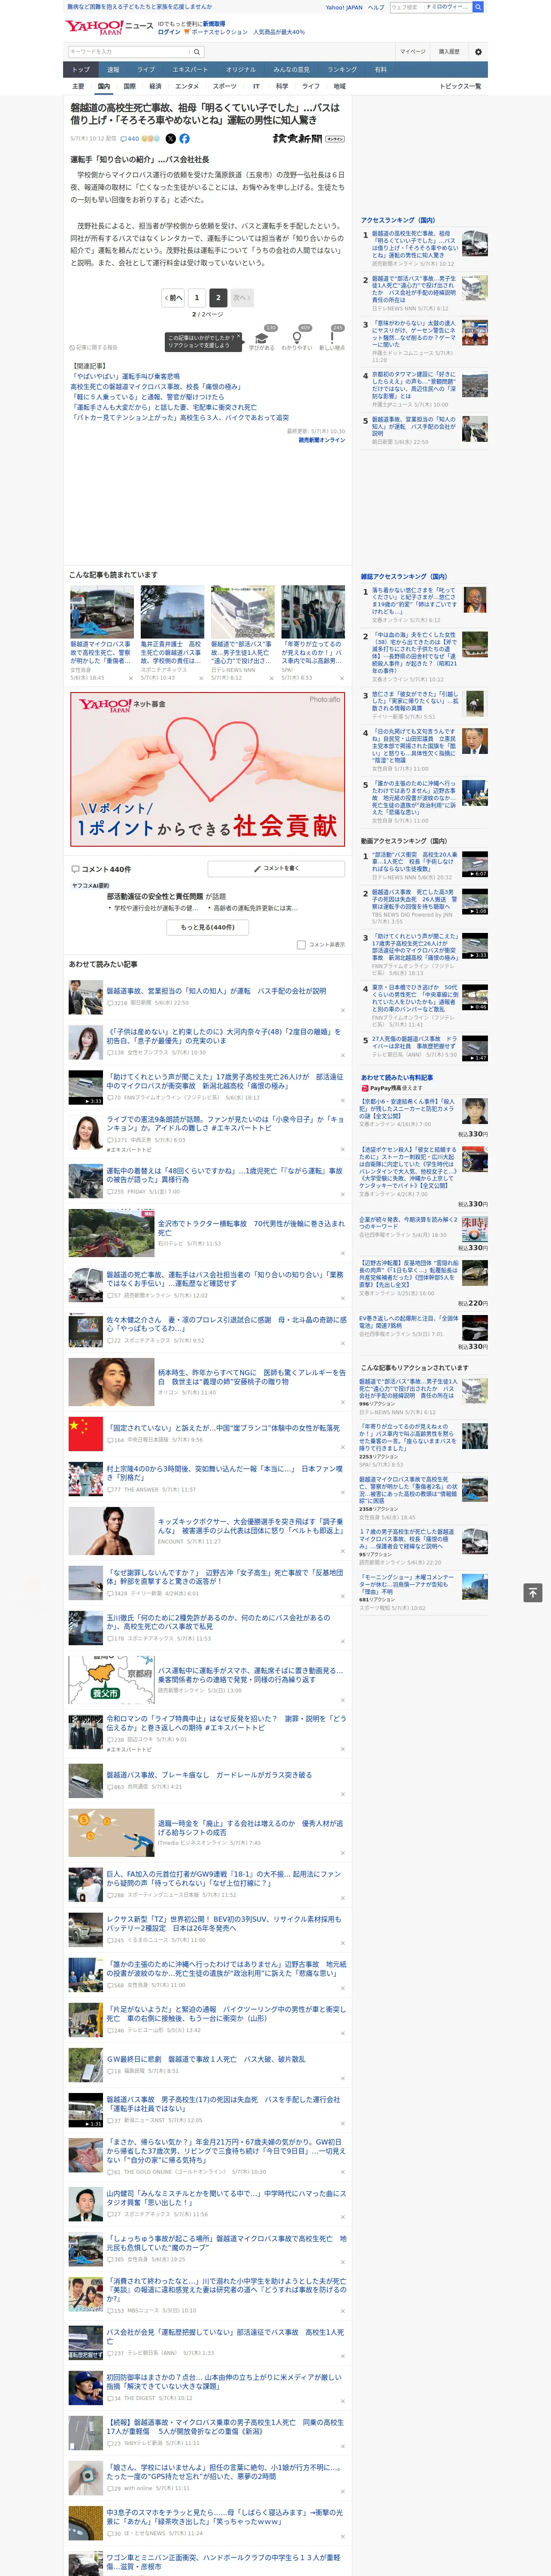Click the 読売新聞オンライン logo
The height and width of the screenshot is (2576, 551).
coord(309,139)
